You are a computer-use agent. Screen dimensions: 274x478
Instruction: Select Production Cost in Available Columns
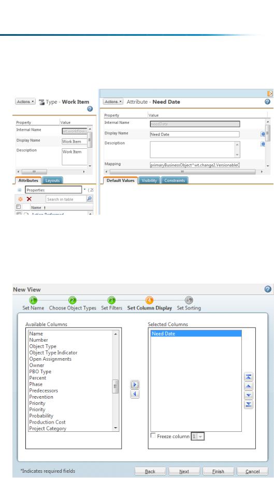tap(47, 422)
